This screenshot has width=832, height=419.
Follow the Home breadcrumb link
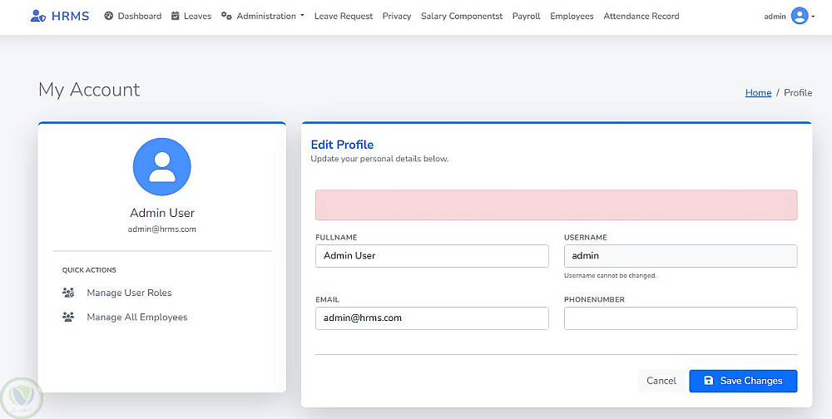[x=758, y=93]
